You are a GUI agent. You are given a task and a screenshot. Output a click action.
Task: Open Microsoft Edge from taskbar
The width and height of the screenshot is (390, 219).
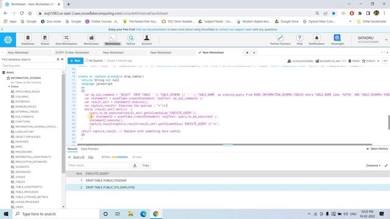tap(143, 214)
